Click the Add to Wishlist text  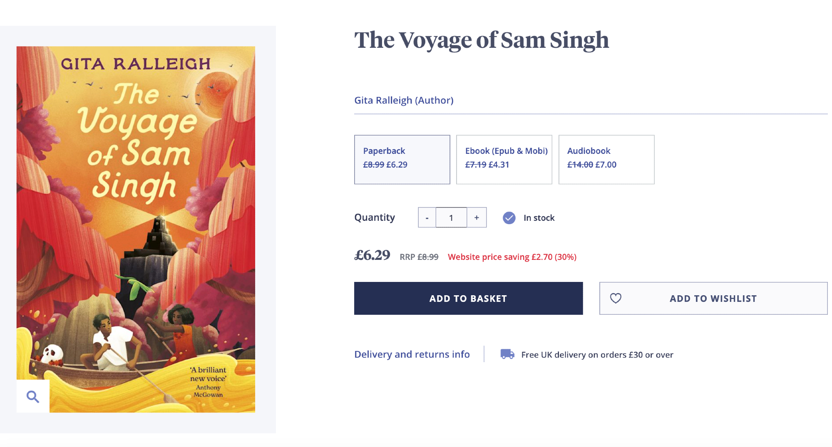[x=713, y=299]
